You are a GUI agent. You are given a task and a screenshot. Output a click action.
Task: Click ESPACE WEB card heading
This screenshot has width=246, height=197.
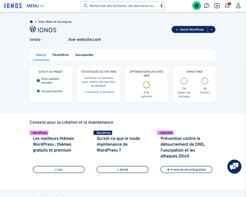click(x=194, y=72)
